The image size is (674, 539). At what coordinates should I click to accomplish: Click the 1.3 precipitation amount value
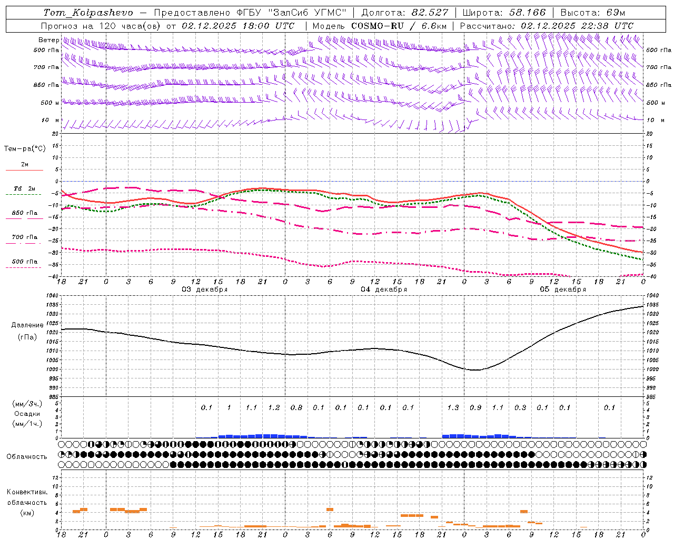coord(453,407)
